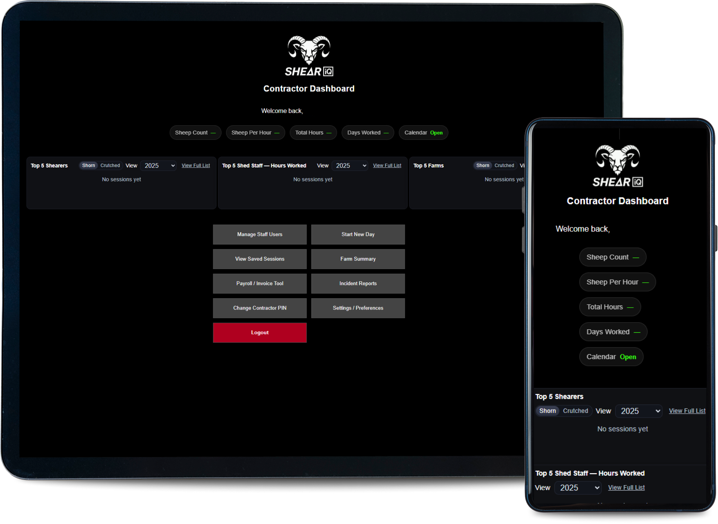Open year dropdown in tablet Top 5 Shearers

(x=159, y=166)
